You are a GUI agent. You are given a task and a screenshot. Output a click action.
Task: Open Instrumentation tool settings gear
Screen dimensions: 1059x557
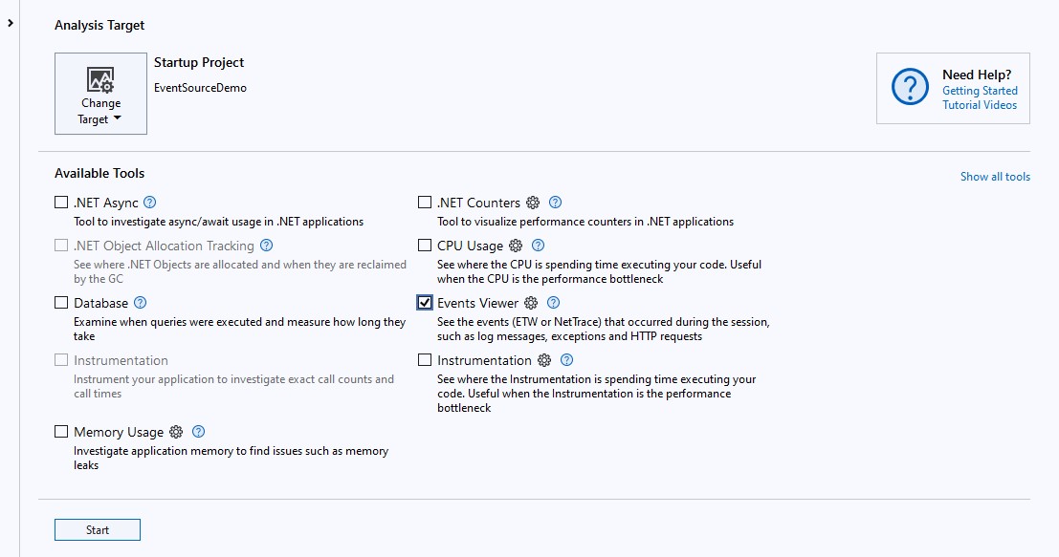pyautogui.click(x=545, y=360)
